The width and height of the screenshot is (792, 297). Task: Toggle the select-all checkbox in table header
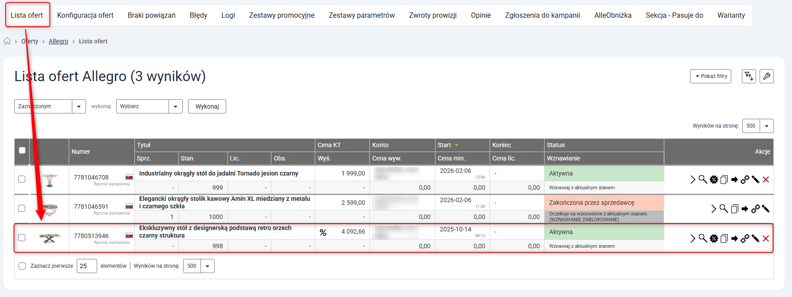pyautogui.click(x=22, y=150)
